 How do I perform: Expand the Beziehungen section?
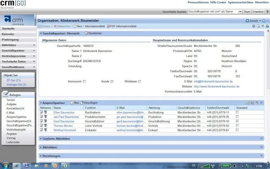(x=50, y=155)
